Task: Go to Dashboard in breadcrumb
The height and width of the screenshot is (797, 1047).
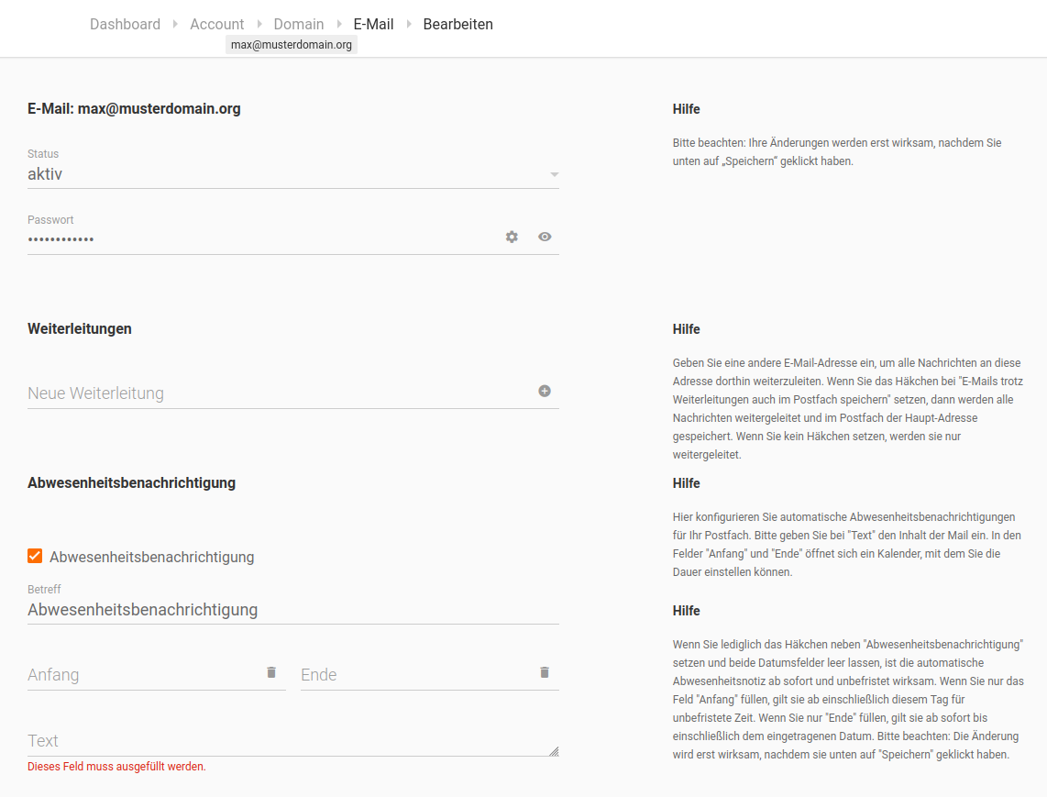Action: point(125,24)
